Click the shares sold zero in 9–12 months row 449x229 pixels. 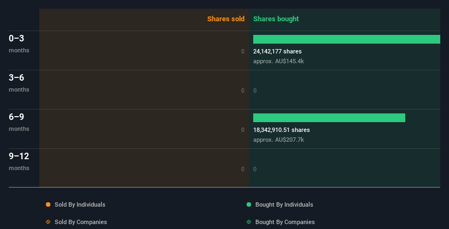tap(243, 169)
